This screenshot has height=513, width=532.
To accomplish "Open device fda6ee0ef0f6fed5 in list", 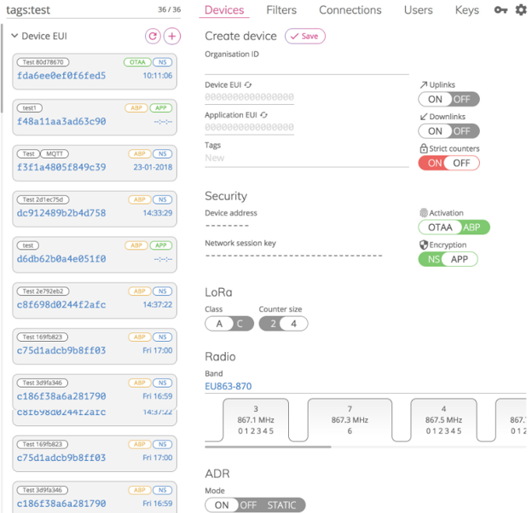I will (x=61, y=76).
